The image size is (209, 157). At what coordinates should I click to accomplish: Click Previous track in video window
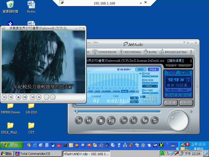click(4, 97)
